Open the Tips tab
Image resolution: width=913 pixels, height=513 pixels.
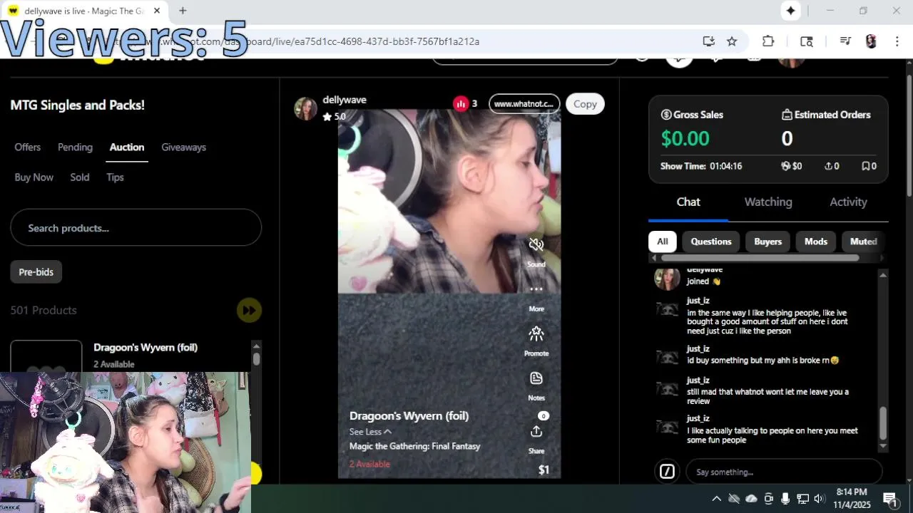tap(115, 177)
